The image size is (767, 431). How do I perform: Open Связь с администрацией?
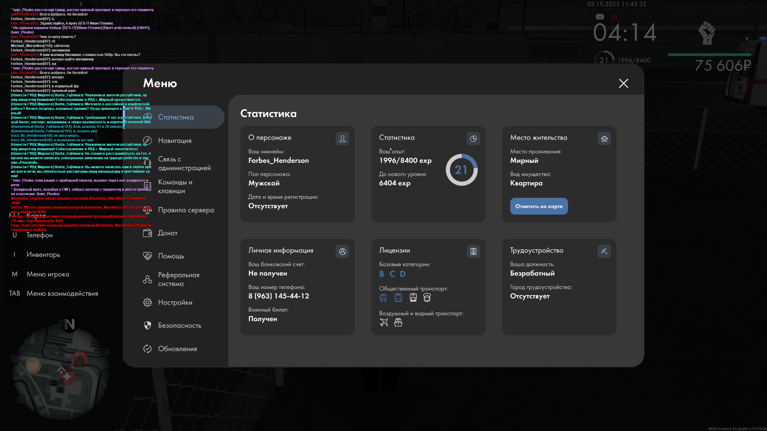pos(184,163)
